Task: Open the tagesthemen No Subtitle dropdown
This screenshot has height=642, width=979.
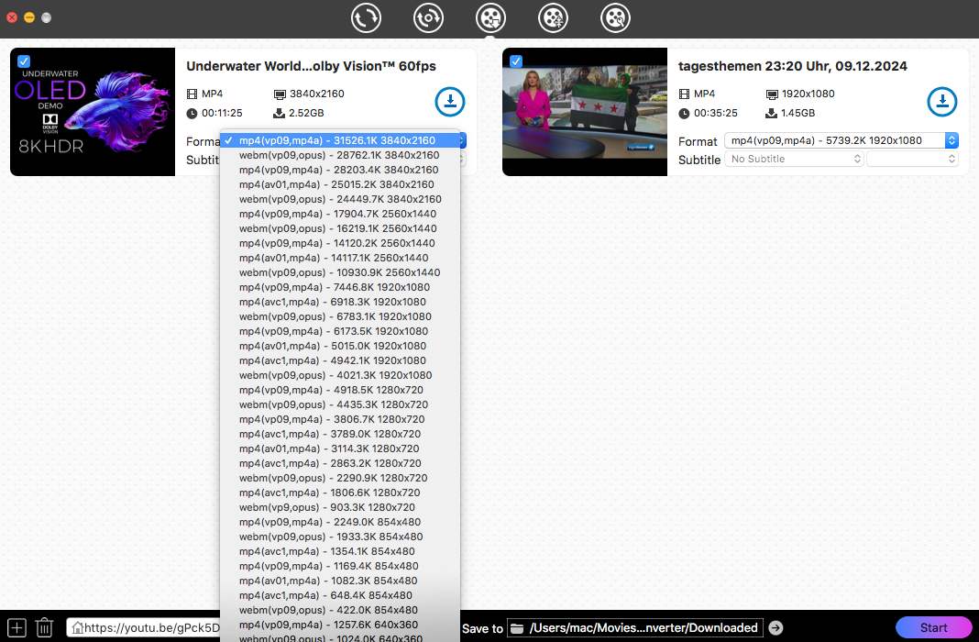Action: [x=794, y=159]
